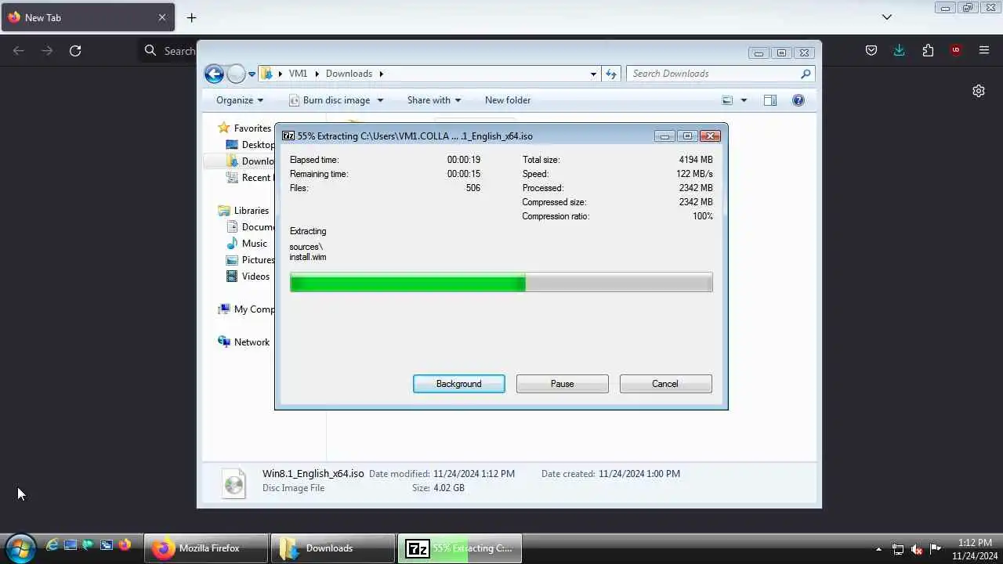Open the view options dropdown arrow
The width and height of the screenshot is (1003, 564).
click(744, 100)
